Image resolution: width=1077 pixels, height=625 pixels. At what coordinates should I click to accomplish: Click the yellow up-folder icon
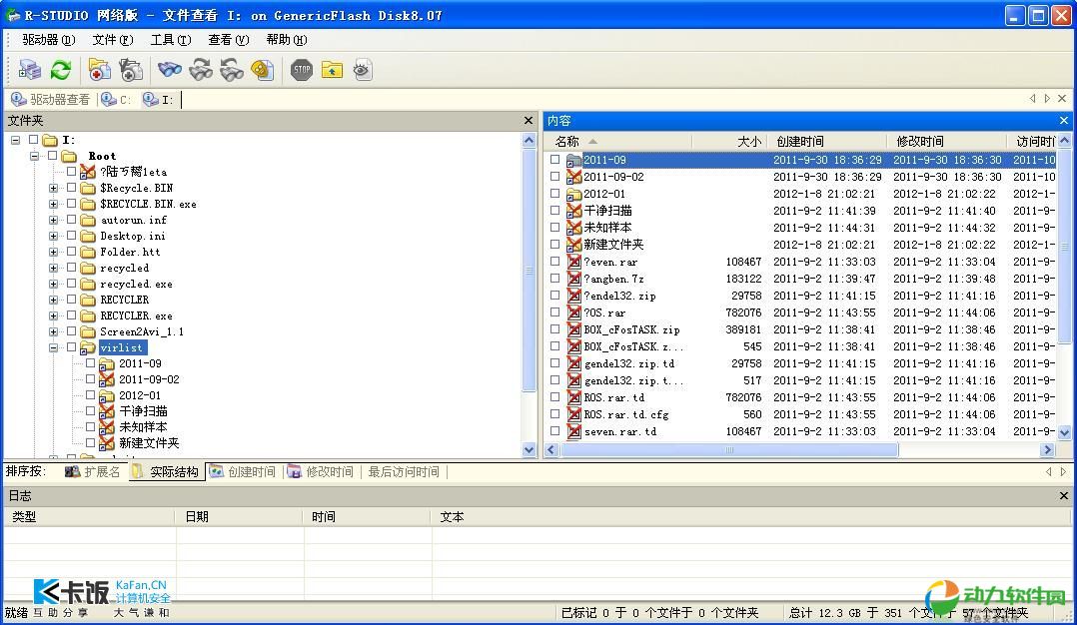coord(332,69)
